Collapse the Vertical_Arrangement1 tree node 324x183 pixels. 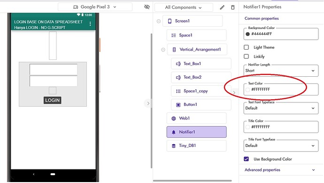click(x=163, y=50)
